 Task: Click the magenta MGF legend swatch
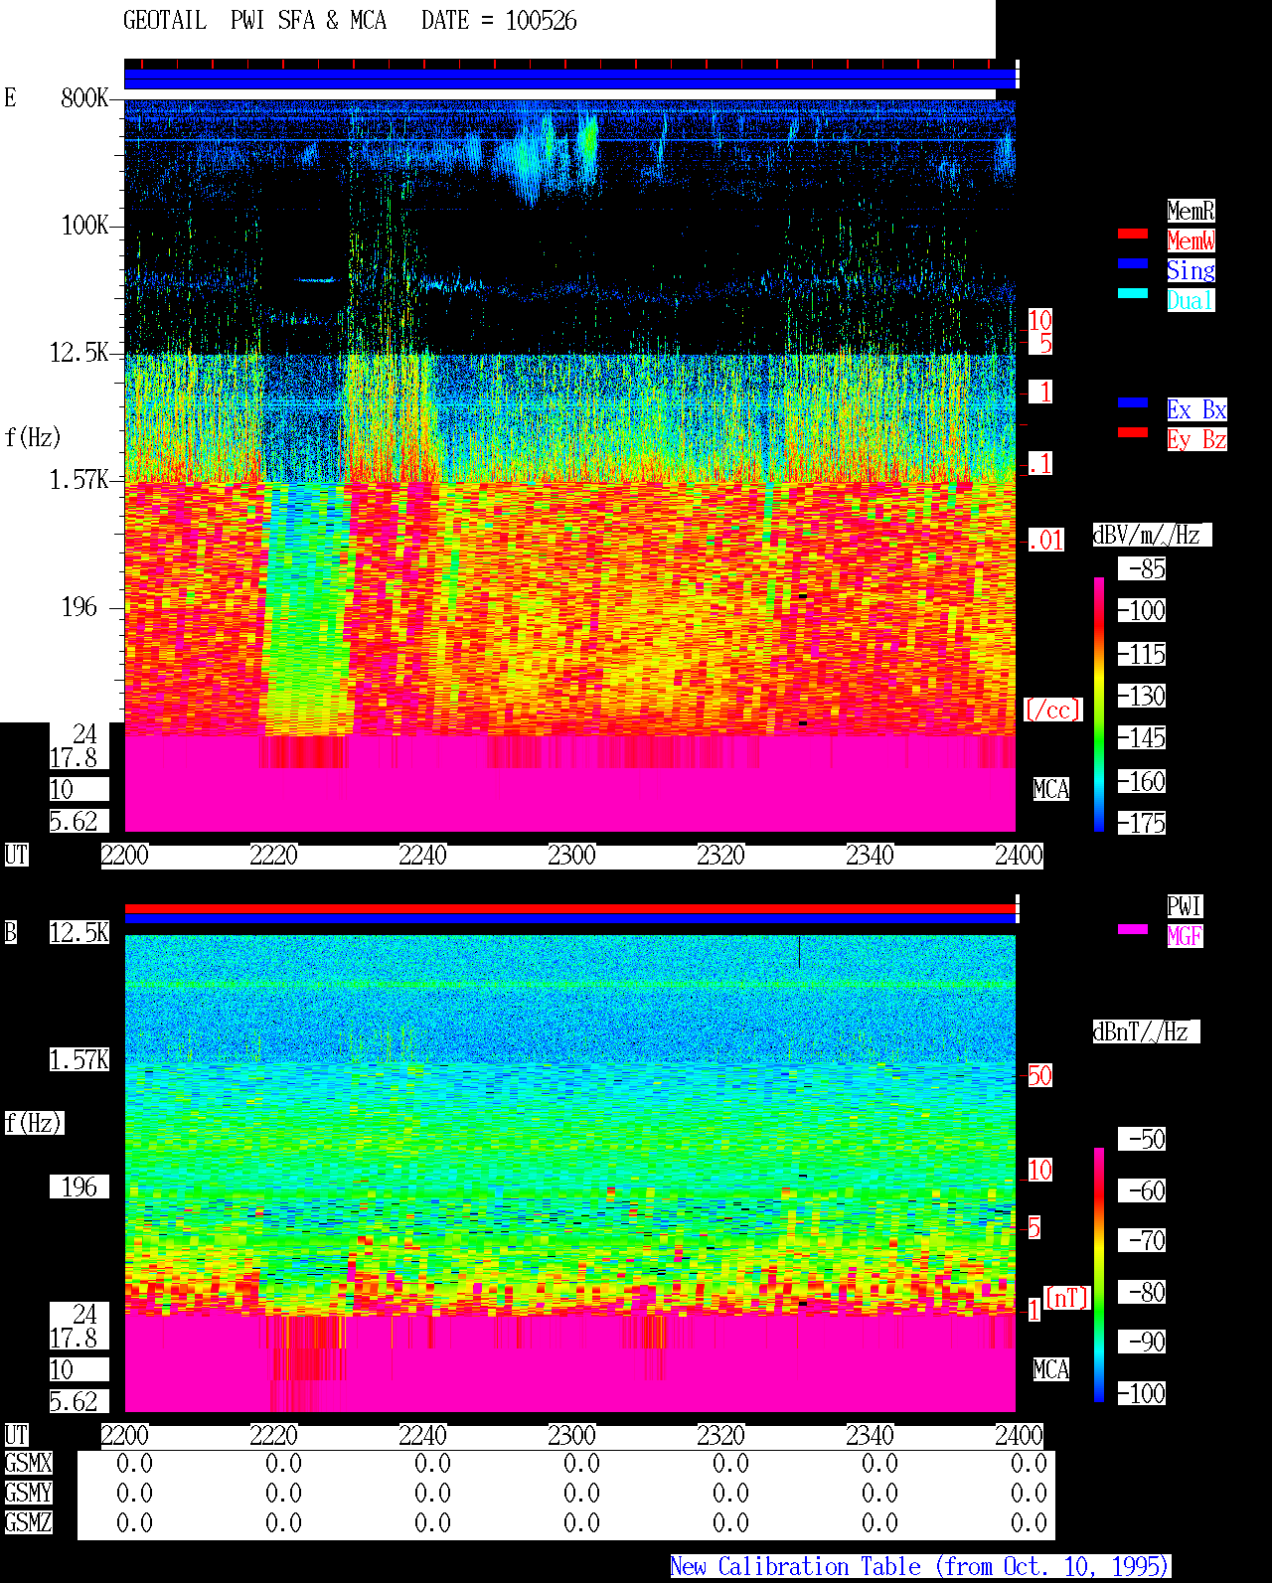click(1133, 929)
